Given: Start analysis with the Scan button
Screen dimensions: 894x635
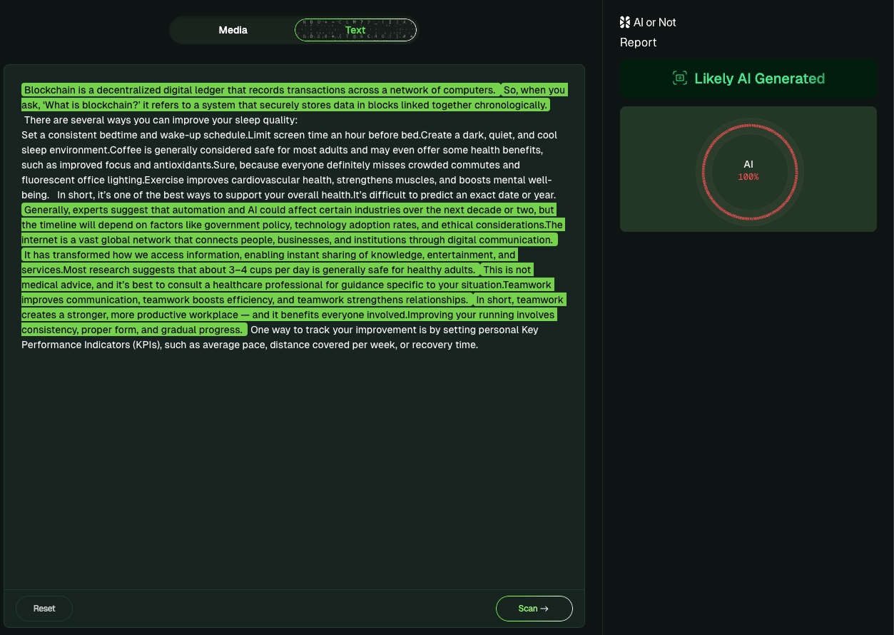Looking at the screenshot, I should pyautogui.click(x=534, y=609).
